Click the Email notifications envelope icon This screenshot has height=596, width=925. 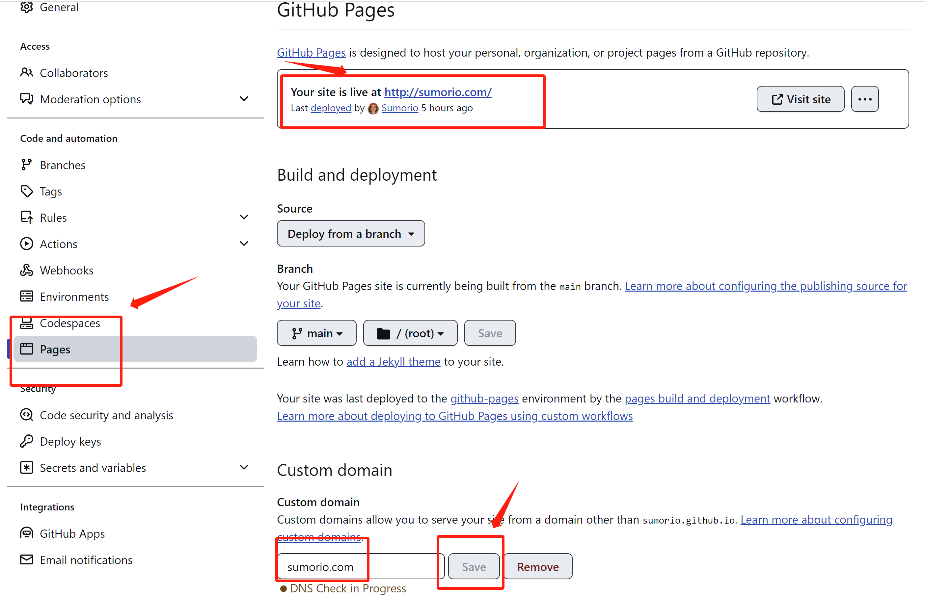point(26,559)
